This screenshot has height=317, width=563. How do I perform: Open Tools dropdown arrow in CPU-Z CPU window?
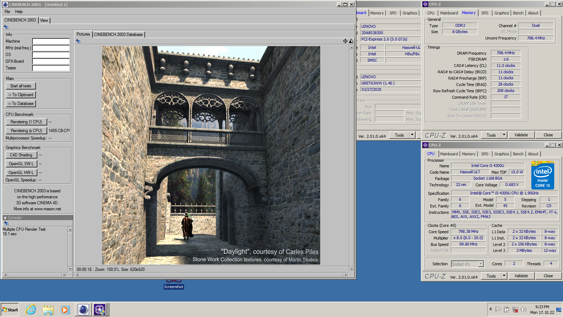(x=504, y=276)
